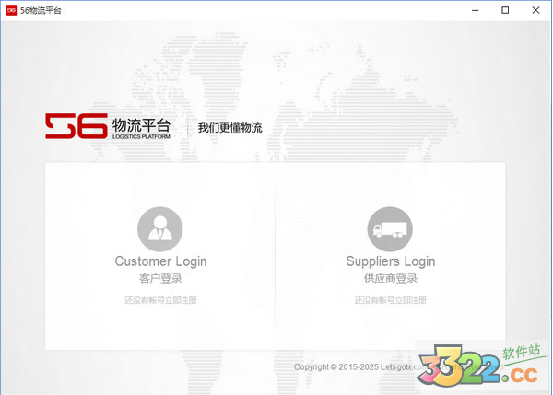Maximize the 56物流平台 window

tap(505, 10)
